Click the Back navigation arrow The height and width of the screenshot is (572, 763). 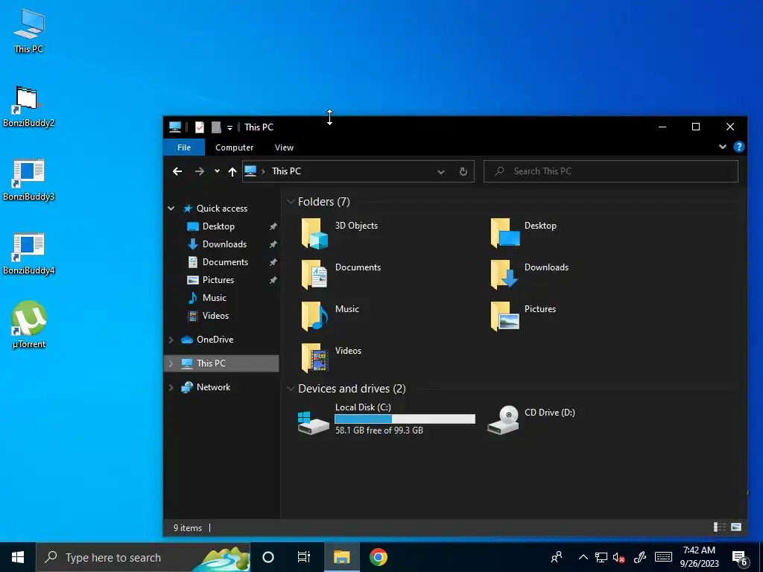pyautogui.click(x=177, y=171)
